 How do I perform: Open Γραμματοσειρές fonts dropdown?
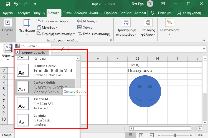pos(31,52)
